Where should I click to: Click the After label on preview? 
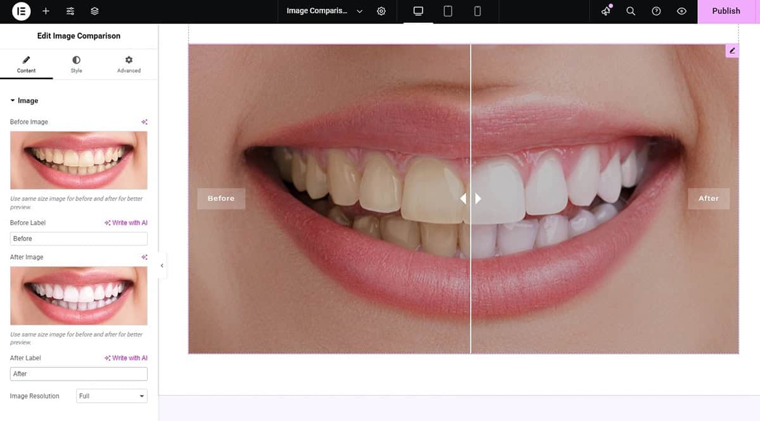[x=709, y=198]
